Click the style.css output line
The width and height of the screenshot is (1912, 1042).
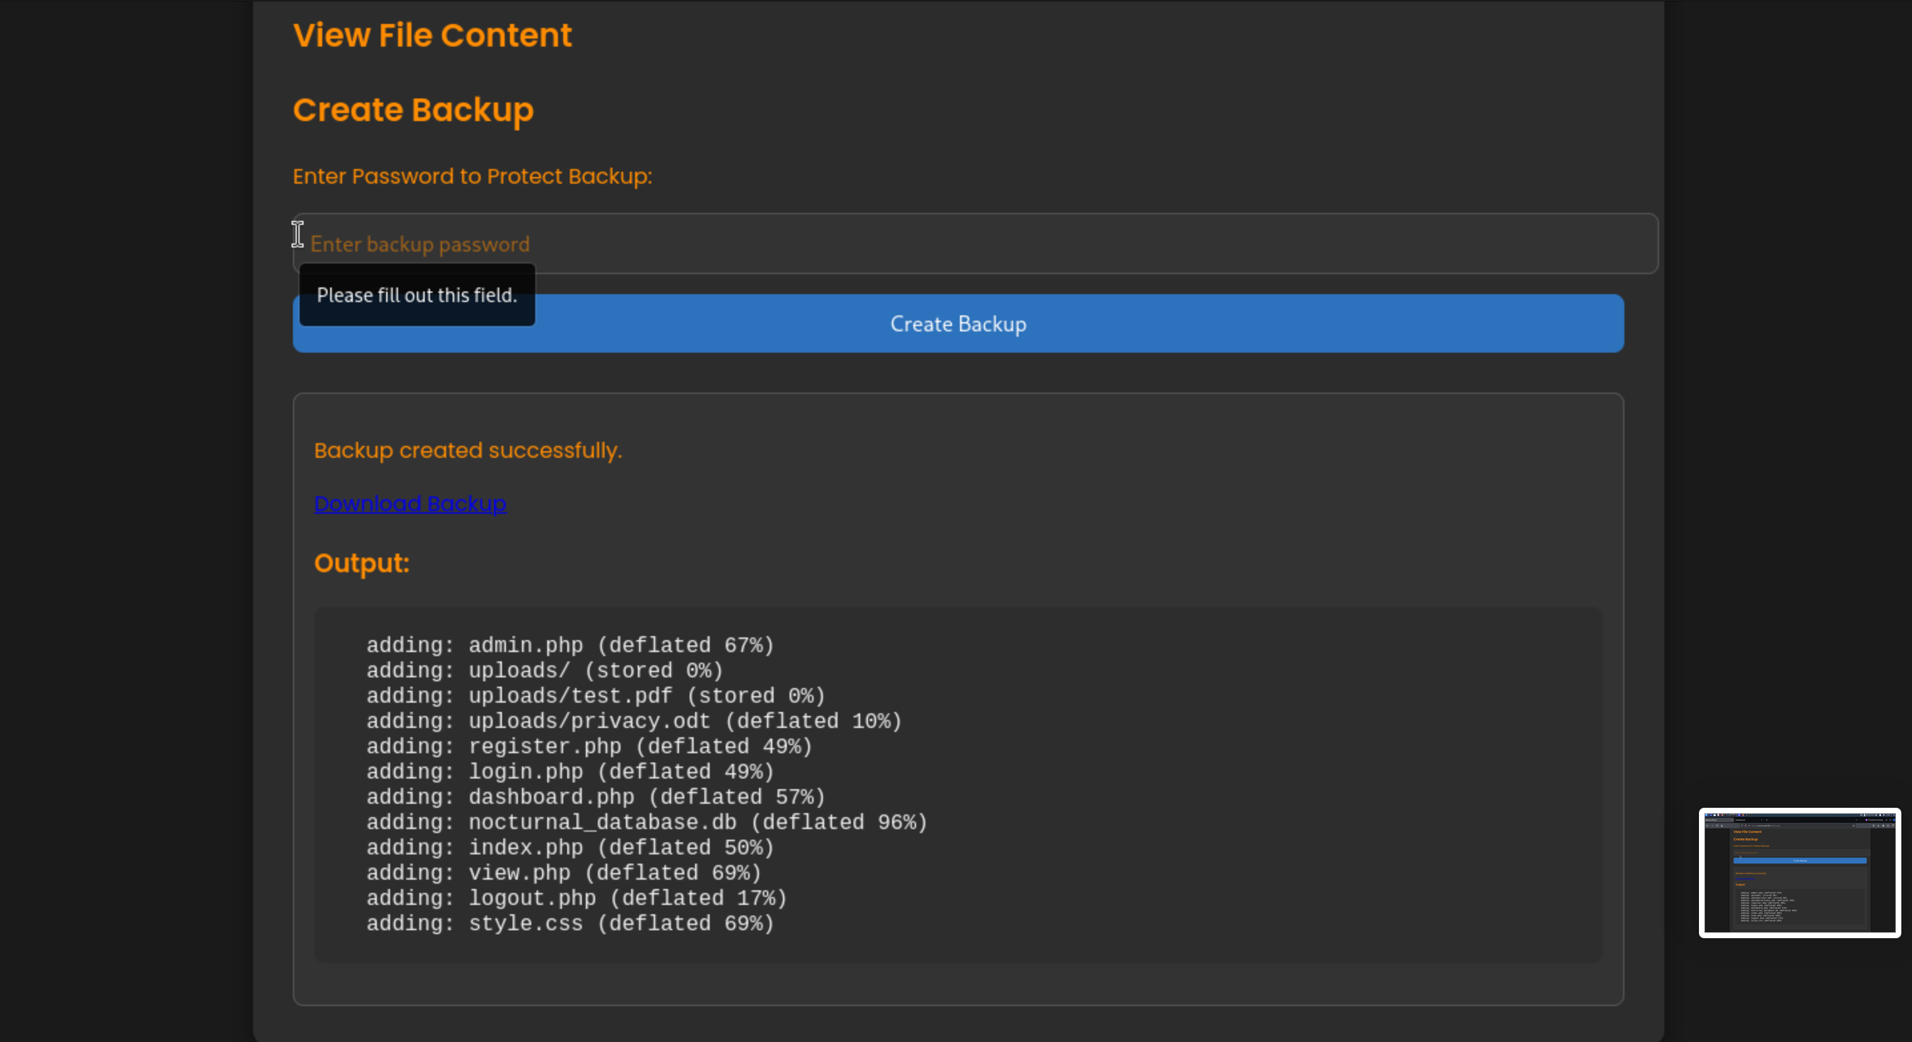pyautogui.click(x=569, y=924)
